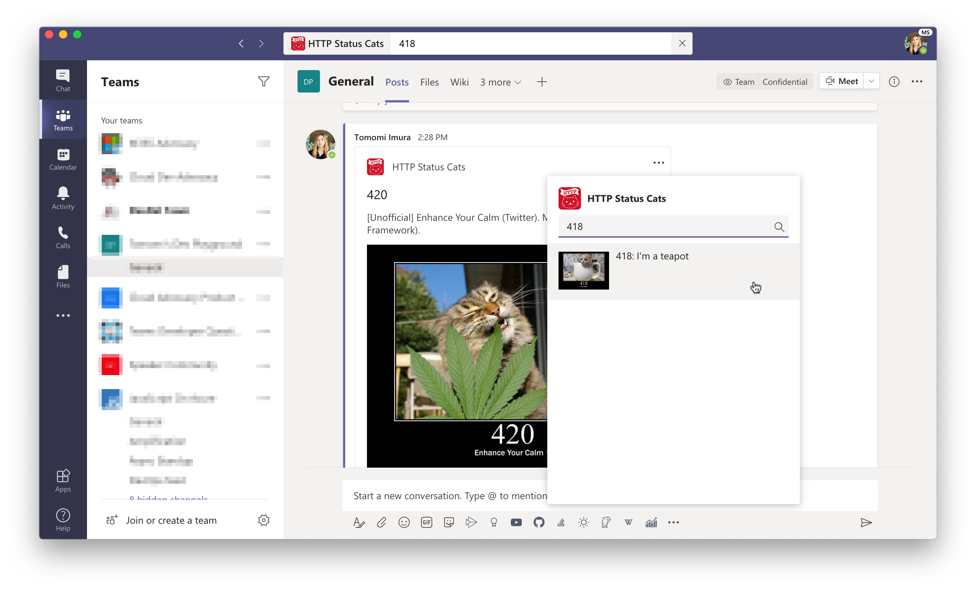Click Join or create a team
Viewport: 976px width, 591px height.
click(x=171, y=520)
